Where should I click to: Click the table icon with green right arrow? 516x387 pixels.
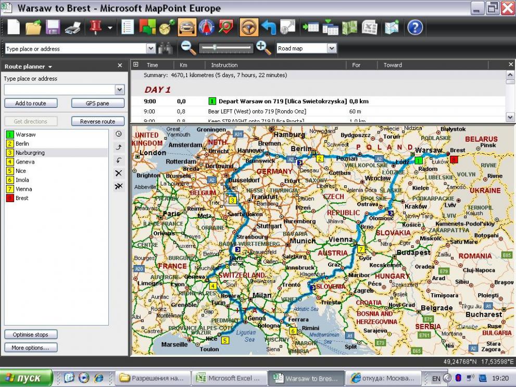(x=310, y=27)
